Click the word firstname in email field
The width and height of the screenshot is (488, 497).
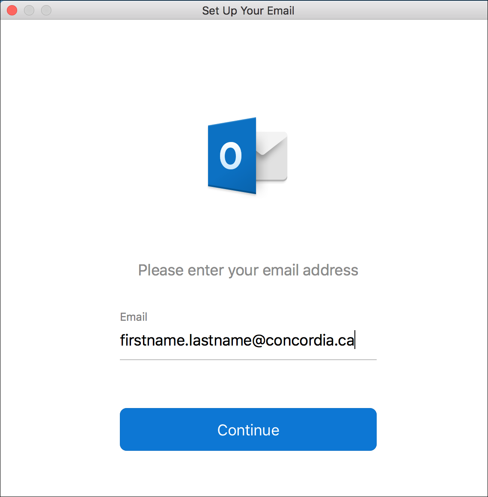[153, 340]
